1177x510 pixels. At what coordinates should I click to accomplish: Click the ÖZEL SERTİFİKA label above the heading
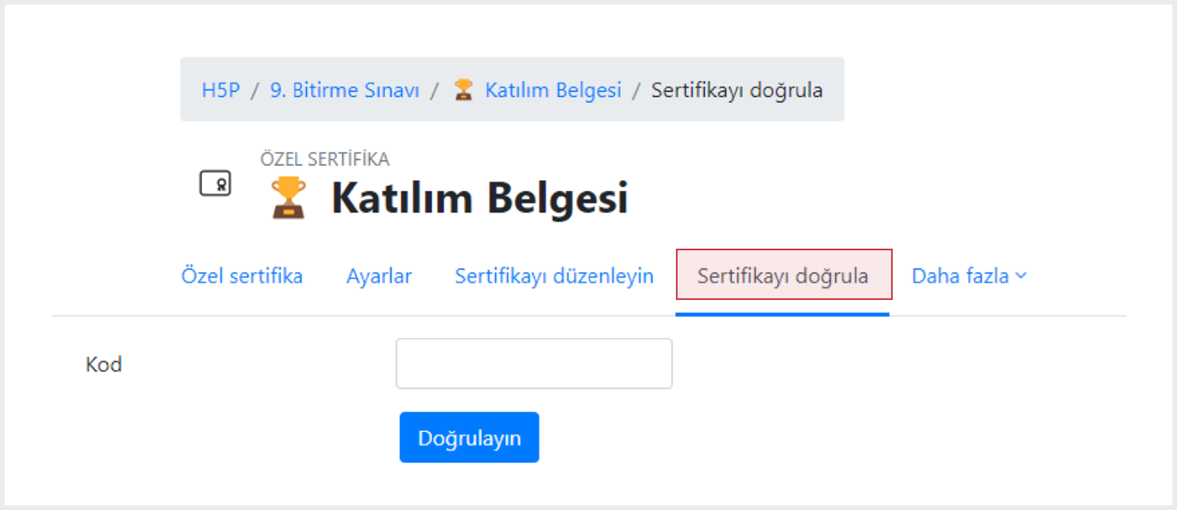(x=325, y=159)
